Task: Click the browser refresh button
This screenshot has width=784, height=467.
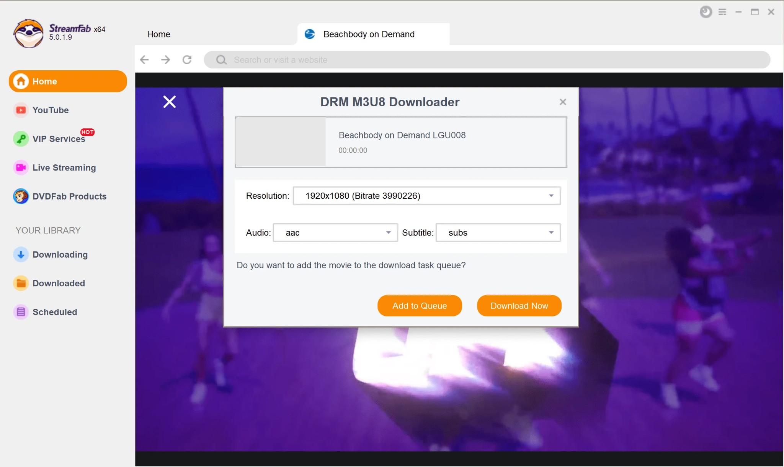Action: pos(188,60)
